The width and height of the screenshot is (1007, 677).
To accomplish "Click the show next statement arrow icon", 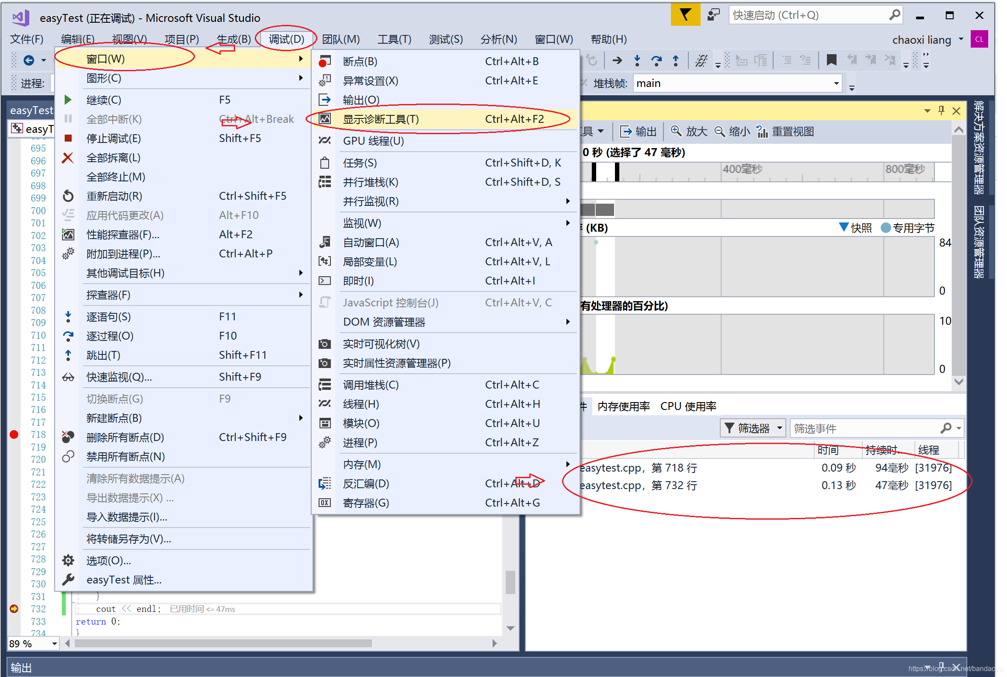I will click(618, 60).
